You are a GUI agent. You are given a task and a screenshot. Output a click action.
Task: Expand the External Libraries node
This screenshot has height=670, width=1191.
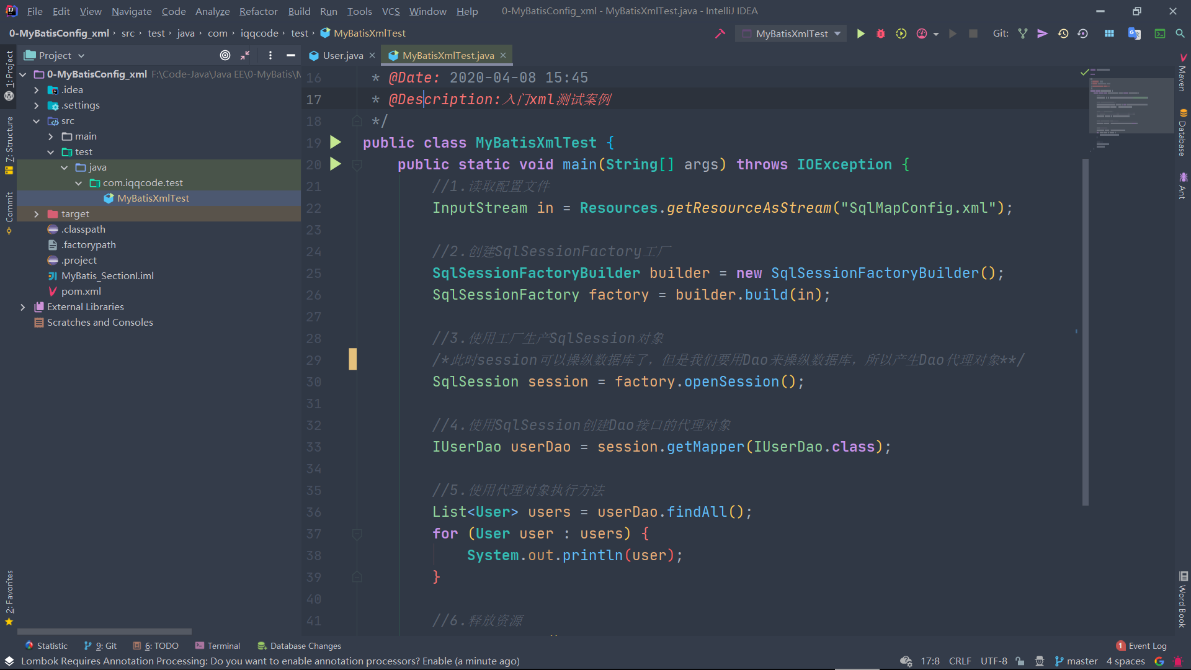23,306
